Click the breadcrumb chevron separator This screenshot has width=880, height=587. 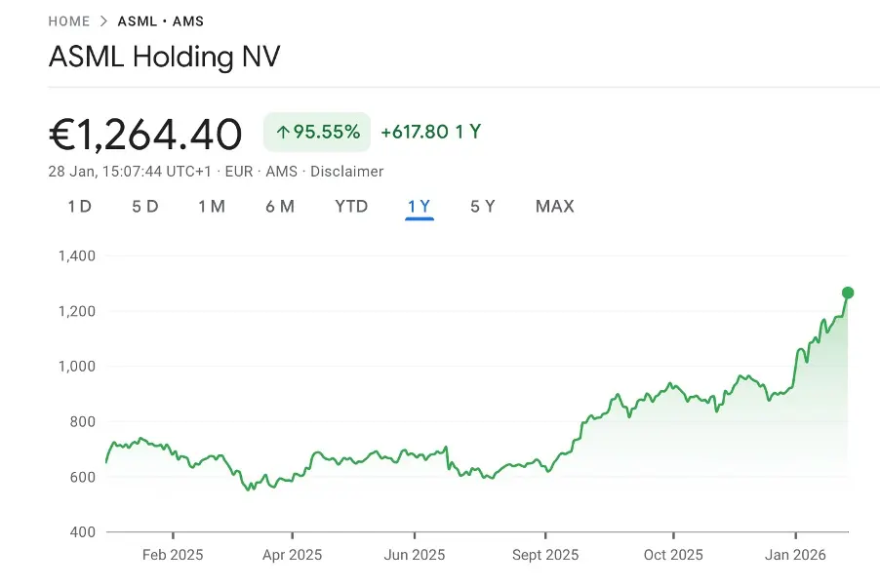tap(103, 21)
